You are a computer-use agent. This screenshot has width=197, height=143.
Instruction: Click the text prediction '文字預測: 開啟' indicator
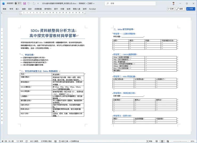46,141
